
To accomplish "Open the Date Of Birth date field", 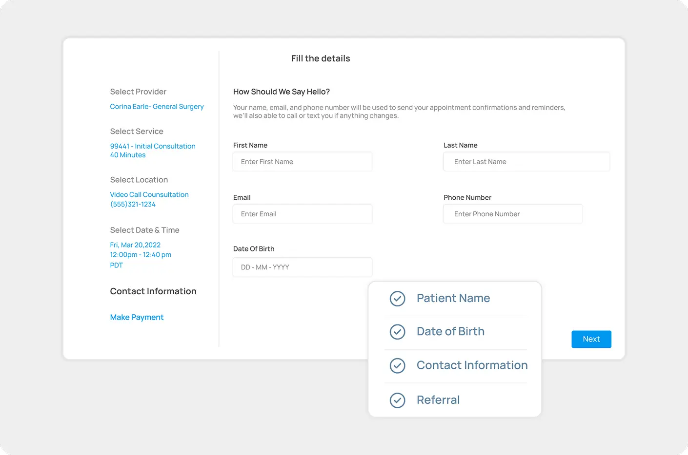I will [303, 267].
